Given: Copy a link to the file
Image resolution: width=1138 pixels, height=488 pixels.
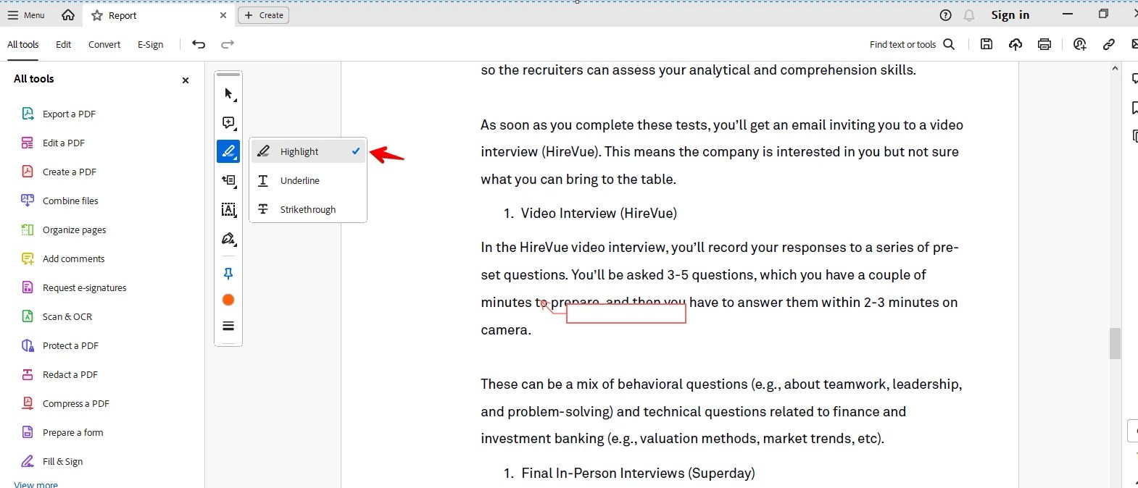Looking at the screenshot, I should [1109, 44].
